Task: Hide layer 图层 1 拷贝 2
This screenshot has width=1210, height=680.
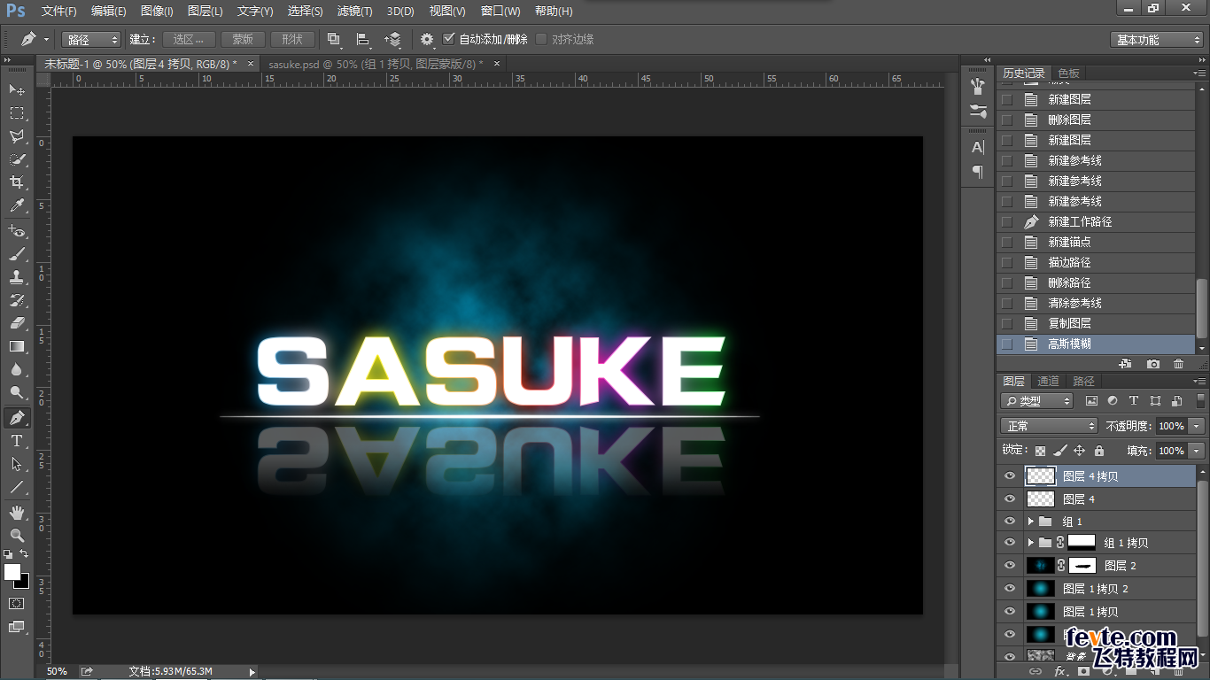Action: pyautogui.click(x=1009, y=588)
